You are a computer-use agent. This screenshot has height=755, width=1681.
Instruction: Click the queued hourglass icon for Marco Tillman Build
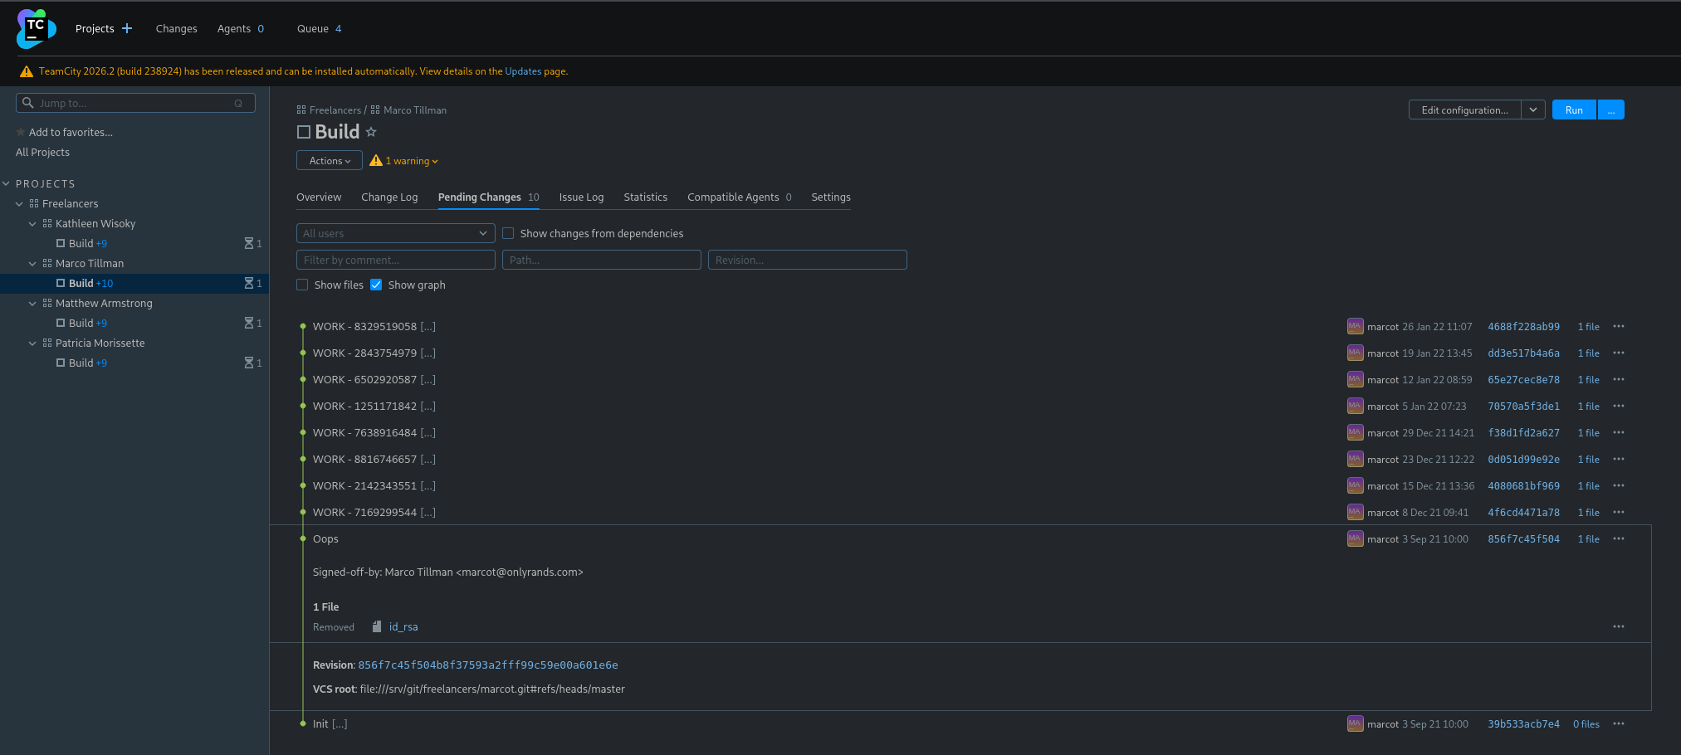pyautogui.click(x=249, y=283)
